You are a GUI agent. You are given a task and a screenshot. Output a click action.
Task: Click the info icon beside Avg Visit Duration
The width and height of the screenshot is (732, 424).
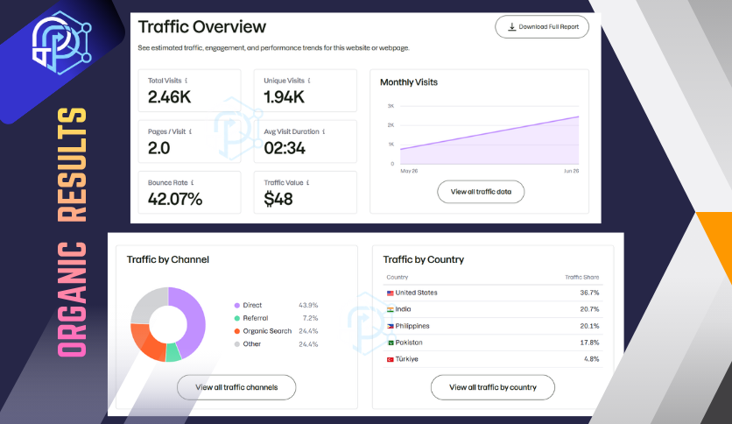pos(323,131)
